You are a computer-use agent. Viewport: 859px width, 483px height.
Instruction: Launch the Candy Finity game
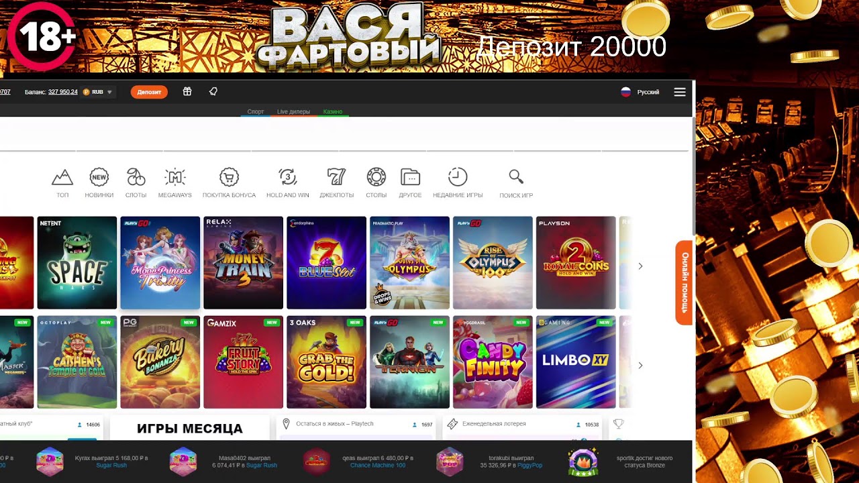coord(493,362)
